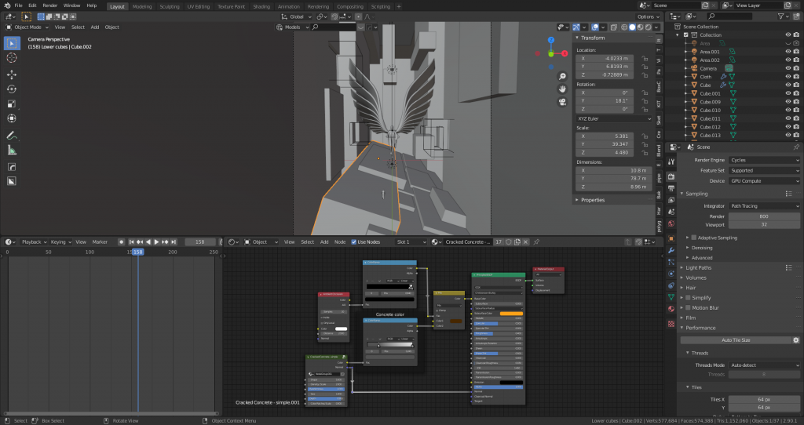Screen dimensions: 804x425
Task: Expand the Light Paths panel
Action: tap(699, 267)
